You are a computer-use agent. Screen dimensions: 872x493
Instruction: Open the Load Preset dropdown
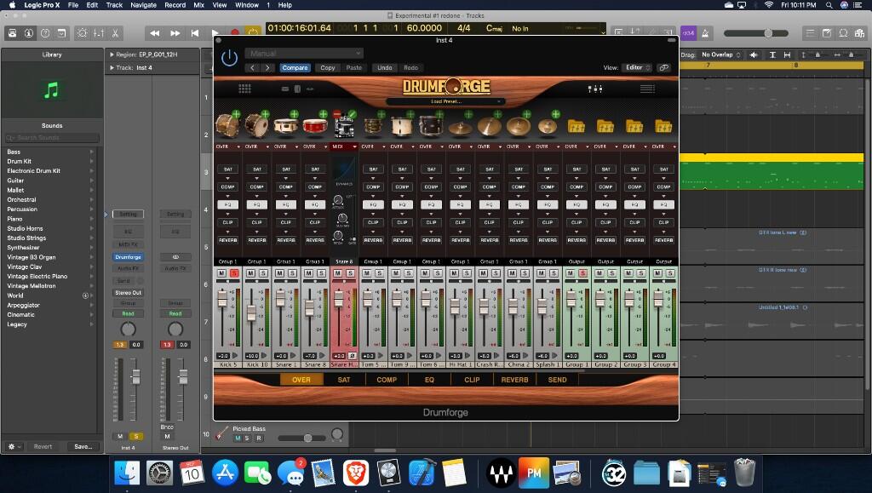[x=445, y=101]
